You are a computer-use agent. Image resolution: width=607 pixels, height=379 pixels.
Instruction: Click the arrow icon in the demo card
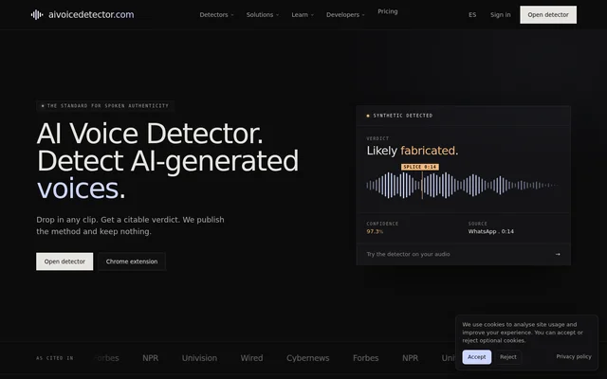[558, 254]
